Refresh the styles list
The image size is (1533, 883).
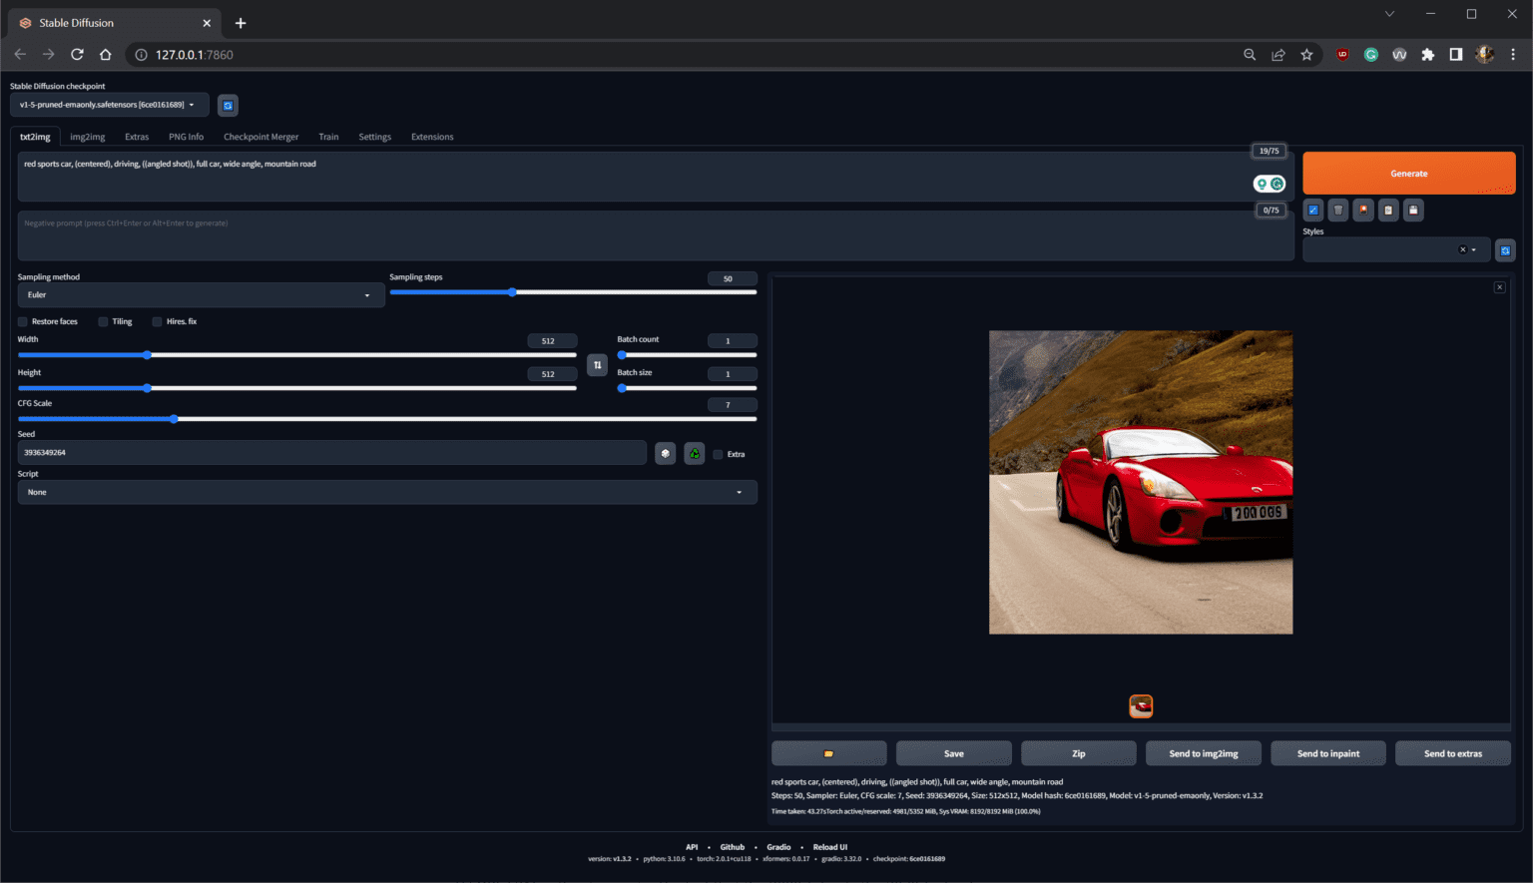(1505, 249)
